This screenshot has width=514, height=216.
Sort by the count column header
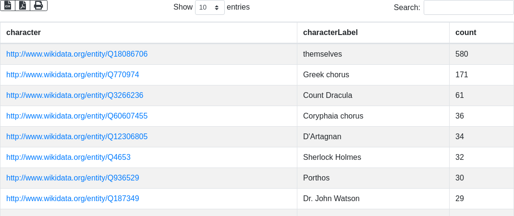click(466, 33)
